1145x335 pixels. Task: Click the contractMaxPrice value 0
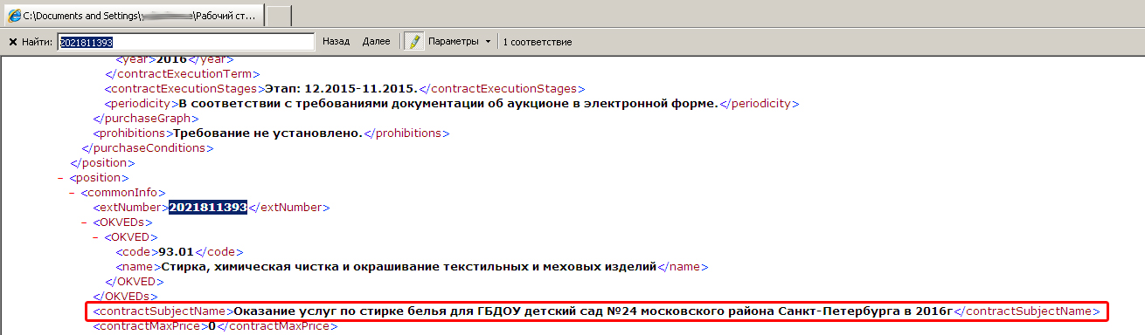click(212, 326)
